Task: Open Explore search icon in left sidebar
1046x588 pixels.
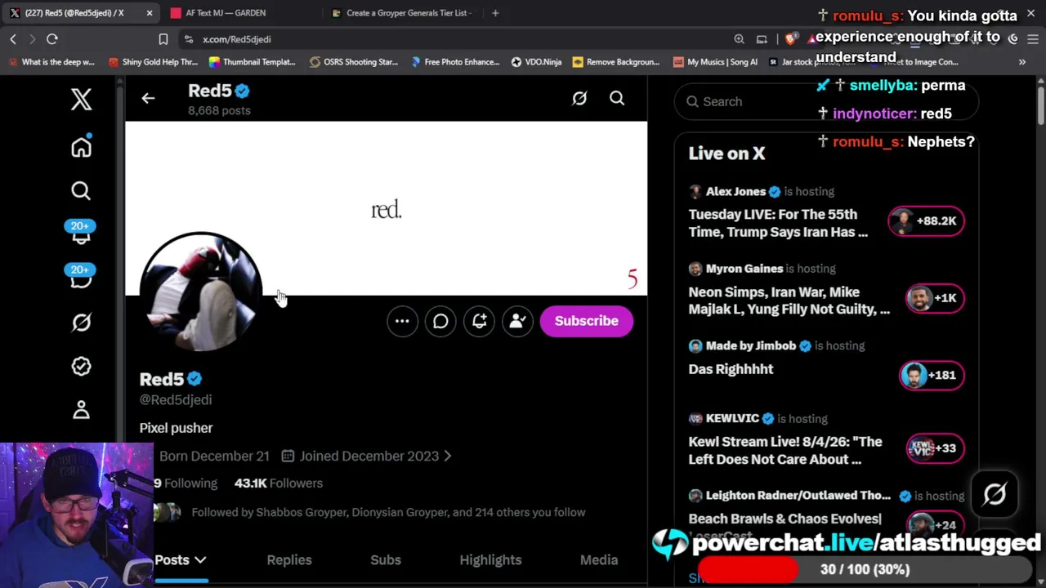Action: click(x=81, y=190)
